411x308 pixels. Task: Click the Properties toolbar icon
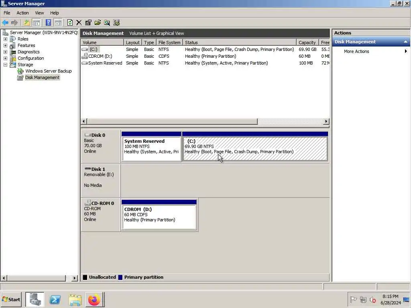pyautogui.click(x=88, y=22)
